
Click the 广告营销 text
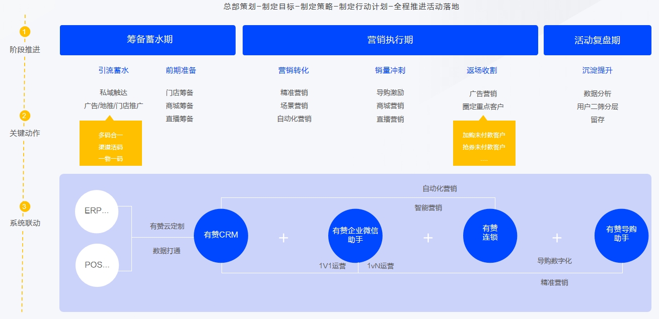pos(483,93)
